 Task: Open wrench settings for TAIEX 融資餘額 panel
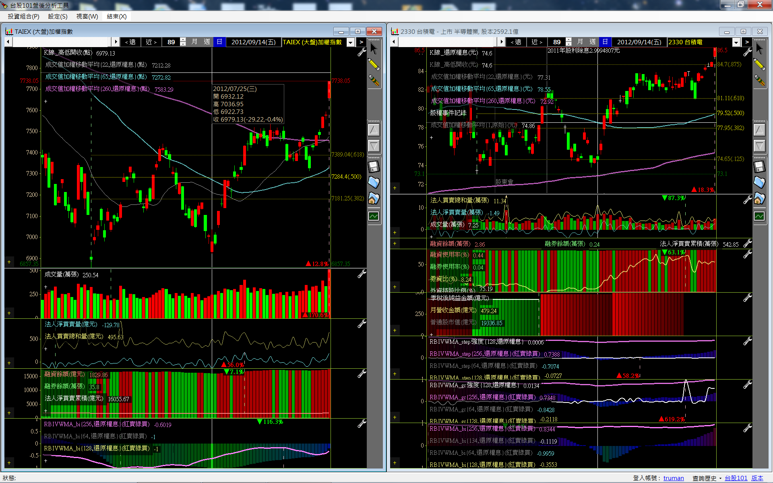[x=362, y=374]
